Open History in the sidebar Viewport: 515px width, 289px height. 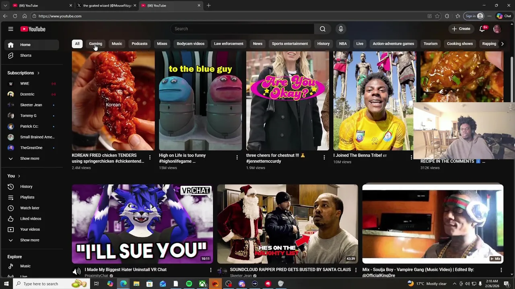pyautogui.click(x=31, y=187)
